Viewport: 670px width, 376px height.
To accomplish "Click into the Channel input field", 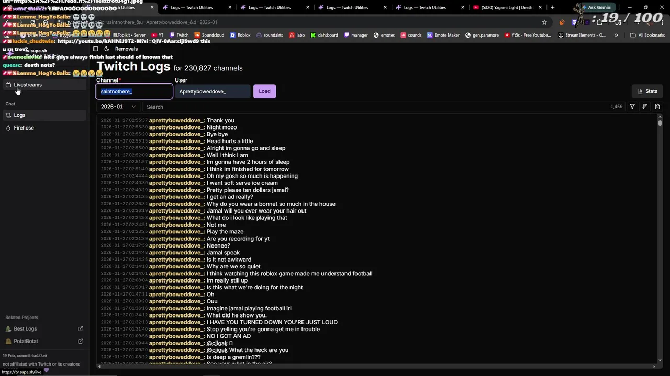I will pos(134,91).
